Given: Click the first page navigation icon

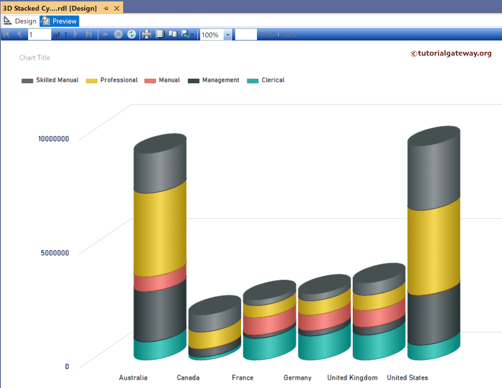Looking at the screenshot, I should tap(7, 34).
